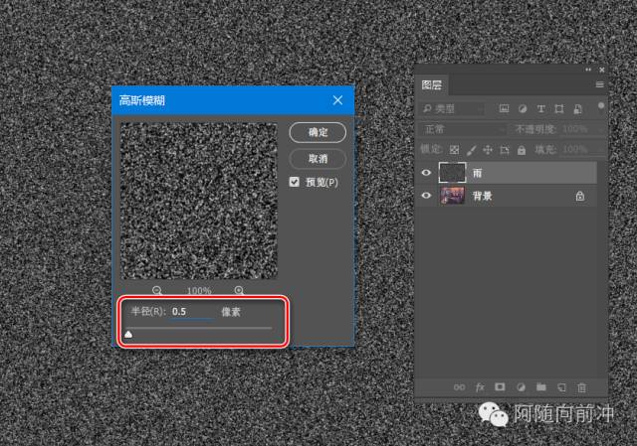
Task: Delete layer with the trash icon
Action: [582, 386]
